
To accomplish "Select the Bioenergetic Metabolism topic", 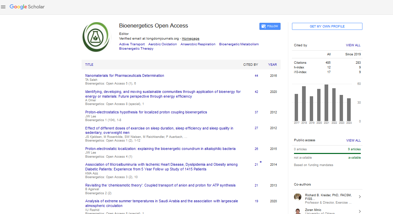I will click(x=239, y=44).
